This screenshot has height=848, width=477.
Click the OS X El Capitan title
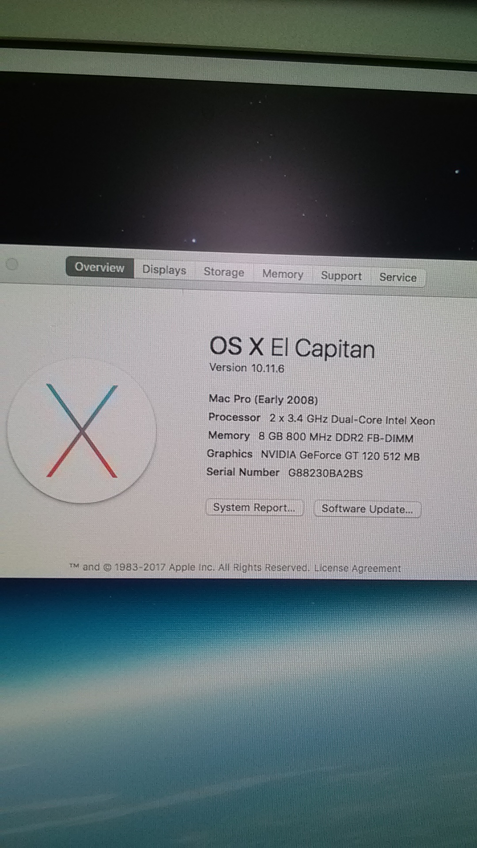point(292,348)
